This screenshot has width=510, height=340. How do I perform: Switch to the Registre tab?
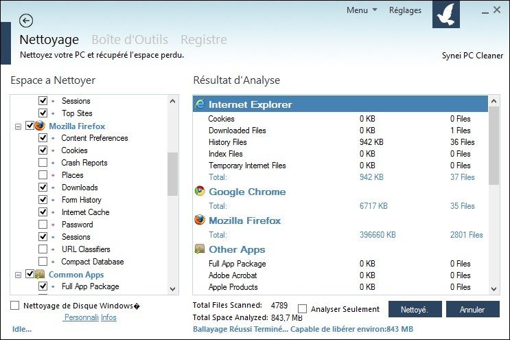click(x=204, y=40)
